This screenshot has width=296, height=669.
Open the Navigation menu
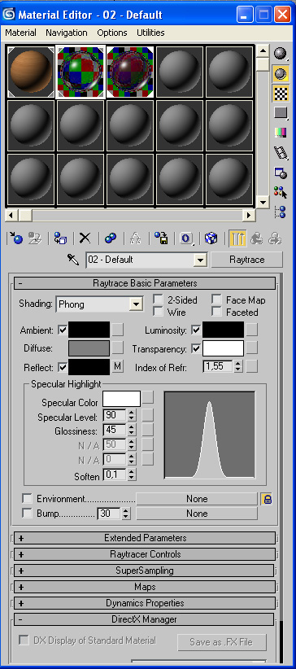tap(67, 33)
